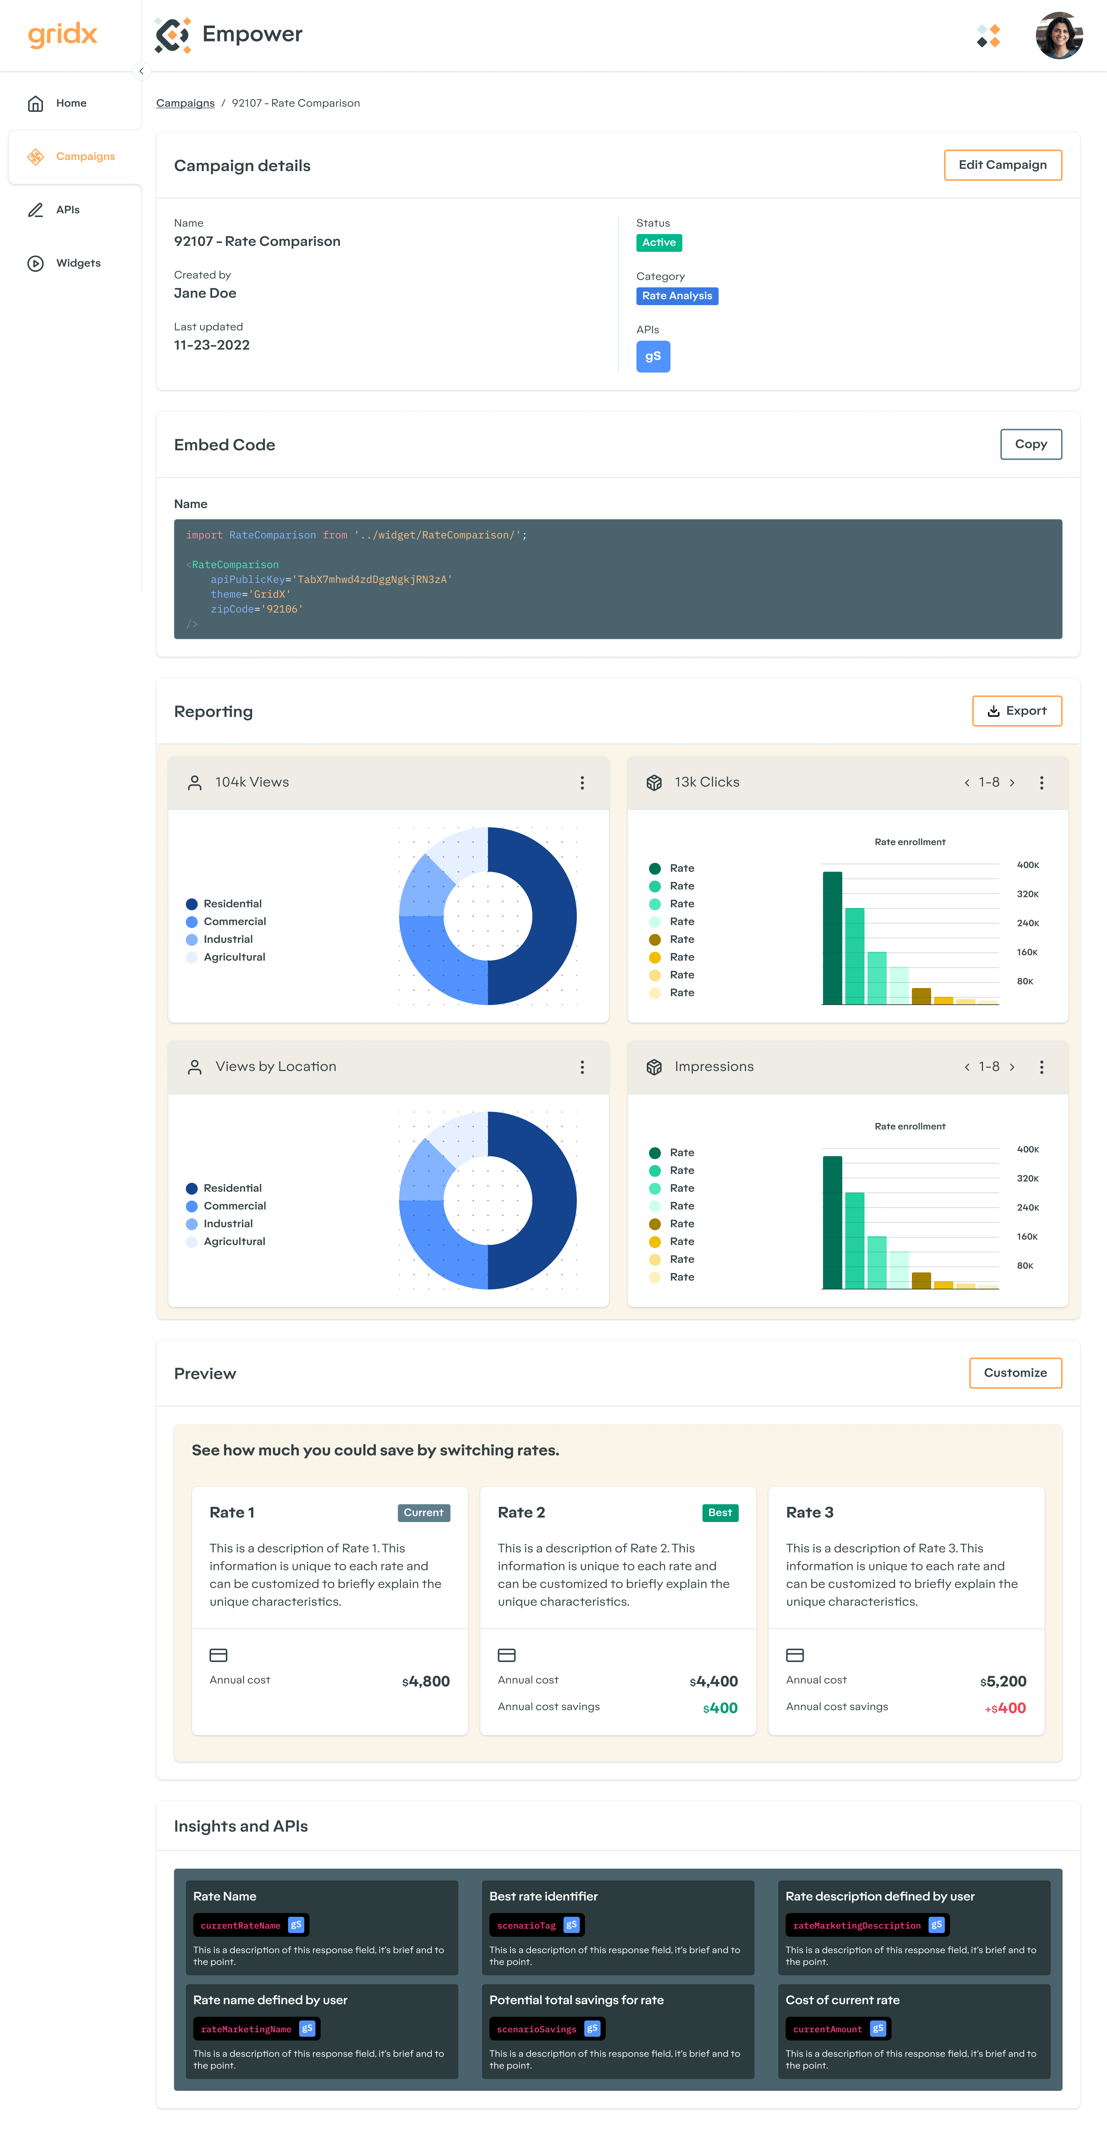Screen dimensions: 1107x2156
Task: Go to Home in the sidebar
Action: [71, 103]
